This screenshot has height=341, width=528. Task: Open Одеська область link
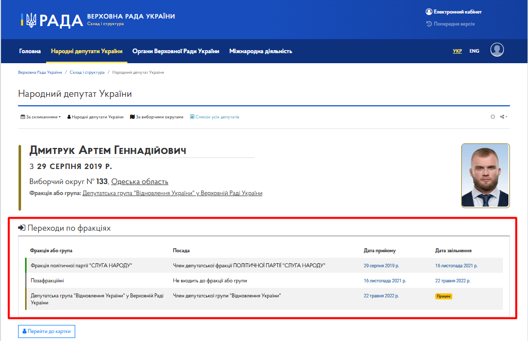[140, 182]
